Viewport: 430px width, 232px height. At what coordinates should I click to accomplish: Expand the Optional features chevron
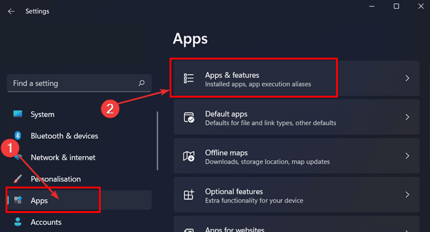407,195
